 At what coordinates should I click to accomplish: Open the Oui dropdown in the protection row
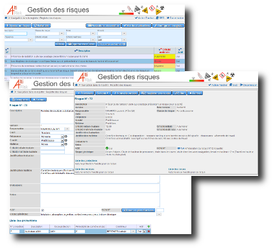144,232
